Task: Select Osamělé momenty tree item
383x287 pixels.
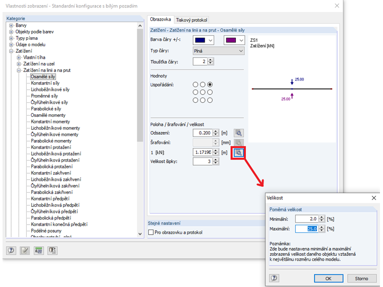Action: click(x=48, y=115)
